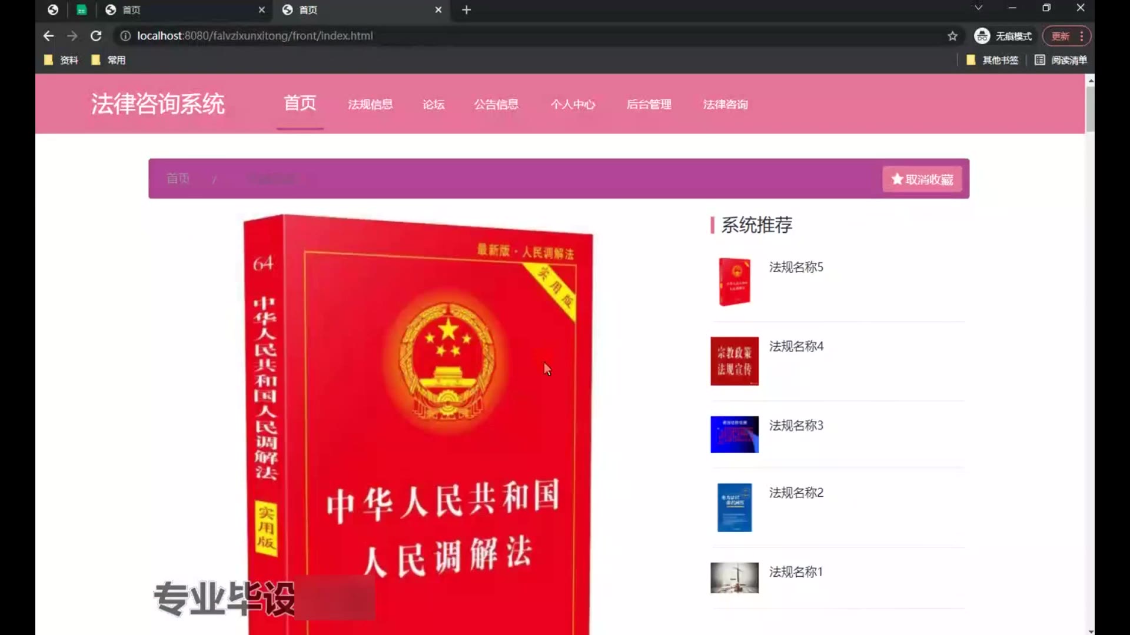Image resolution: width=1130 pixels, height=635 pixels.
Task: Open the 阅读清单 reading list
Action: [x=1061, y=60]
